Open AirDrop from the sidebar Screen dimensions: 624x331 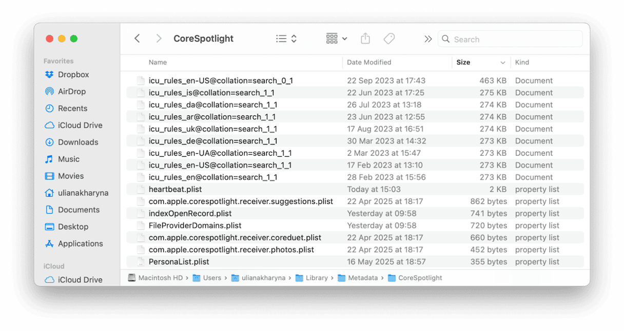point(71,91)
